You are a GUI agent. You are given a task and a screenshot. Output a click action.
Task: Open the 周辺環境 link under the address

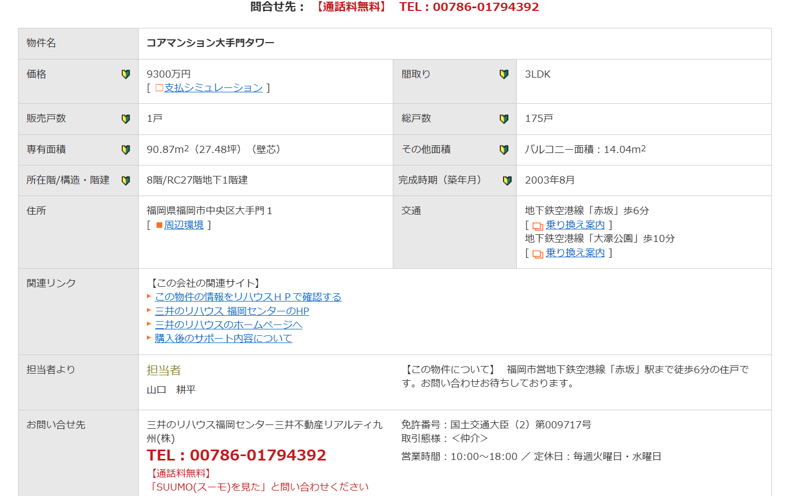tap(184, 225)
